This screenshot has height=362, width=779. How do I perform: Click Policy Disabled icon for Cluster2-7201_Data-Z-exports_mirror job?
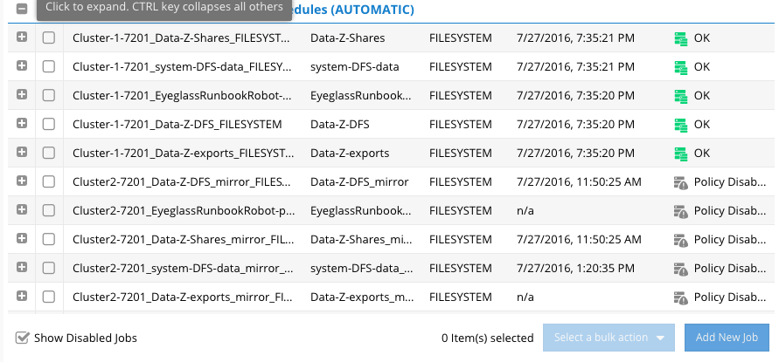680,297
